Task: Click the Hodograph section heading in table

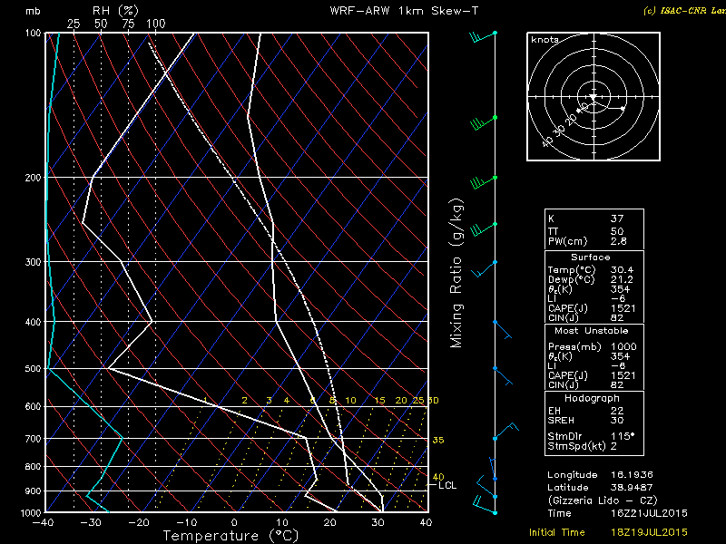Action: click(592, 398)
